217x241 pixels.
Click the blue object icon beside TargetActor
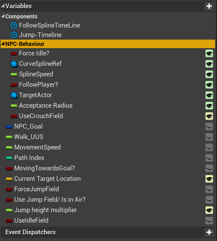click(14, 95)
